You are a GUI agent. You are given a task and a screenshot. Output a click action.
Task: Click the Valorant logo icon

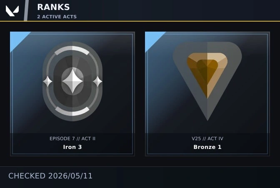click(12, 11)
